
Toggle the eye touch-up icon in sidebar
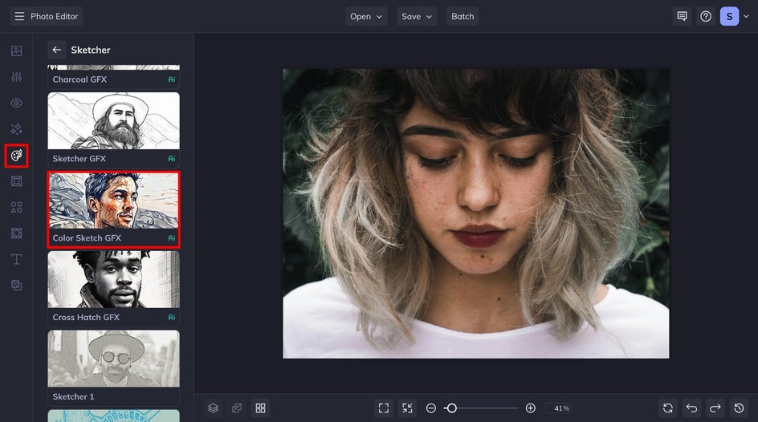click(17, 103)
